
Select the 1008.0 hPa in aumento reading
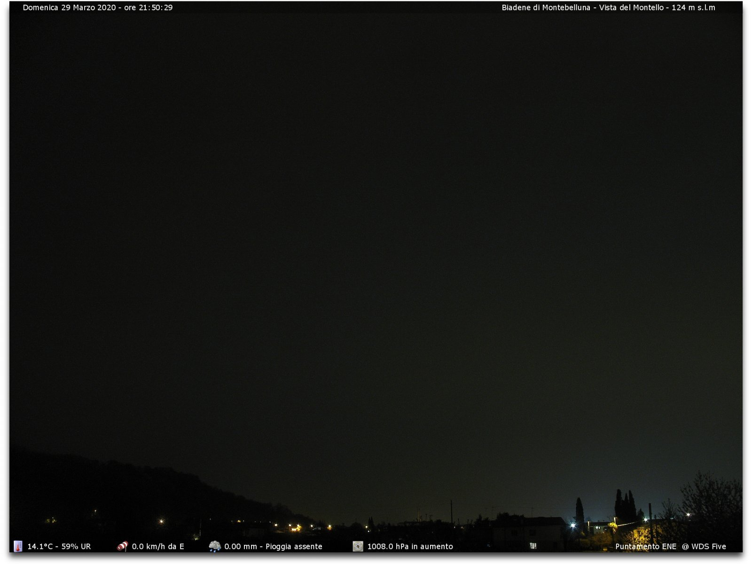point(410,547)
